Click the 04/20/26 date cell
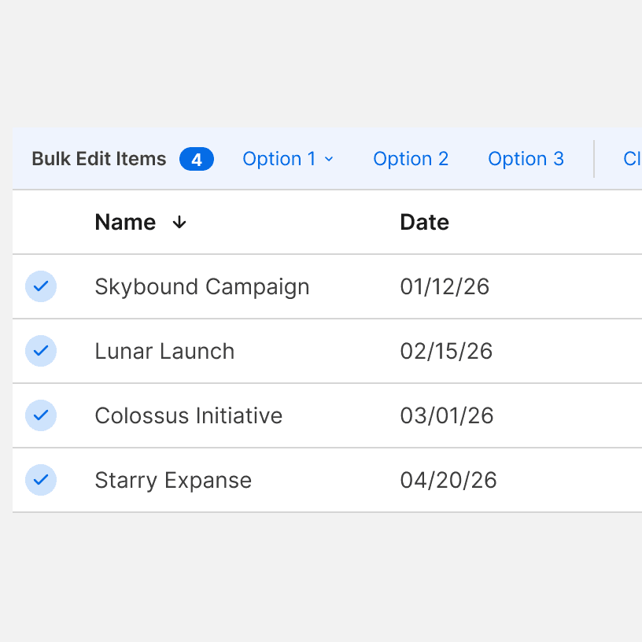The width and height of the screenshot is (642, 642). pos(448,480)
